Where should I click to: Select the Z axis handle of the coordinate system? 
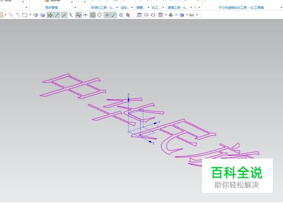[x=128, y=99]
